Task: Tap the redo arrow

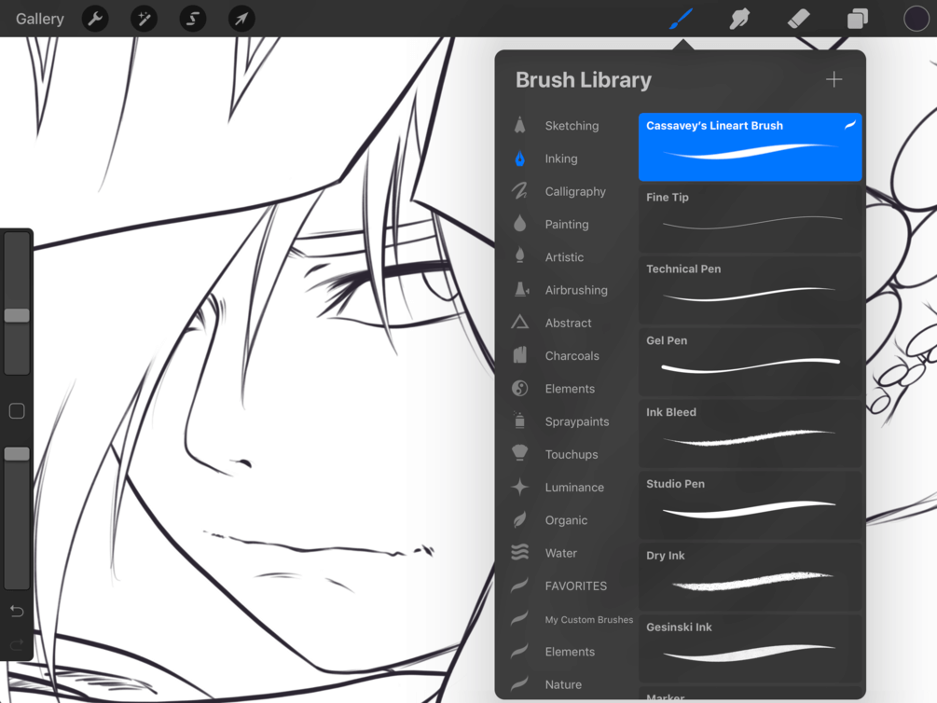Action: (x=17, y=644)
